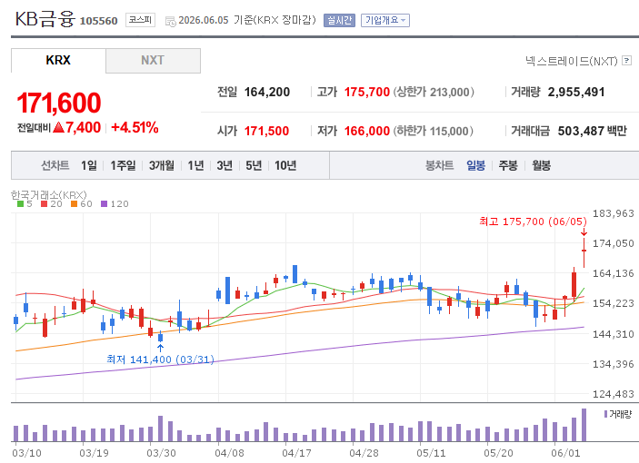
Task: Click the current price 171,600
Action: pos(59,103)
